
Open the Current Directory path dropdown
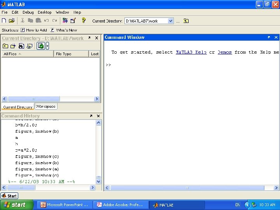(x=171, y=21)
